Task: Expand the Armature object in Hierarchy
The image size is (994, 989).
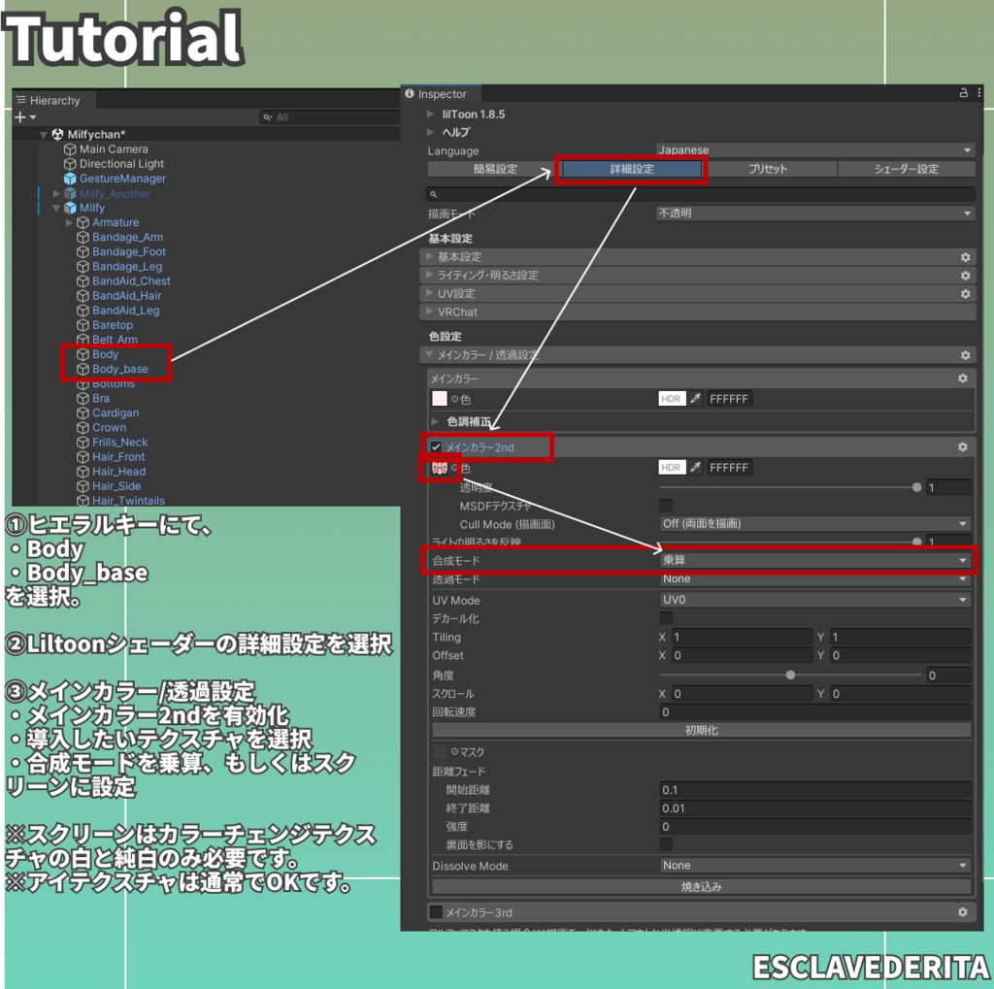Action: 69,222
